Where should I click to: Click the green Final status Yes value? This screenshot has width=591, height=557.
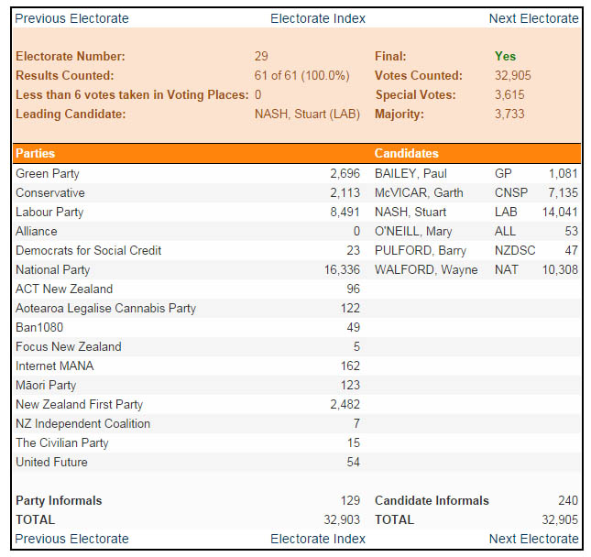point(505,56)
